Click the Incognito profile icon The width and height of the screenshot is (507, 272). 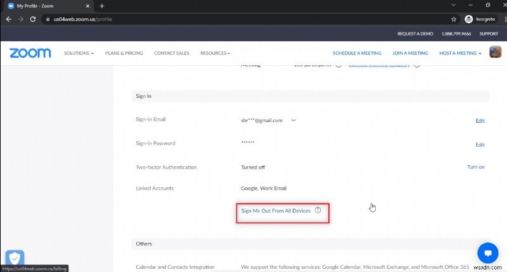click(470, 19)
